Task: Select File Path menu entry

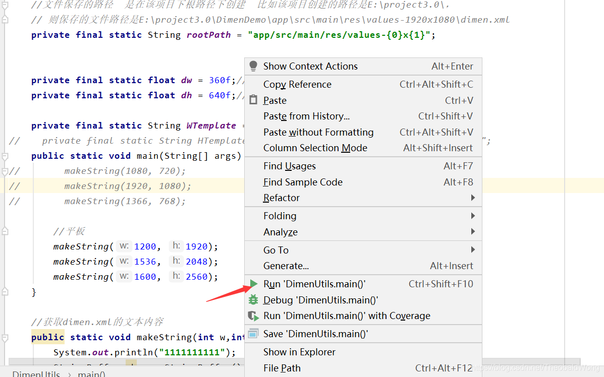Action: point(363,368)
